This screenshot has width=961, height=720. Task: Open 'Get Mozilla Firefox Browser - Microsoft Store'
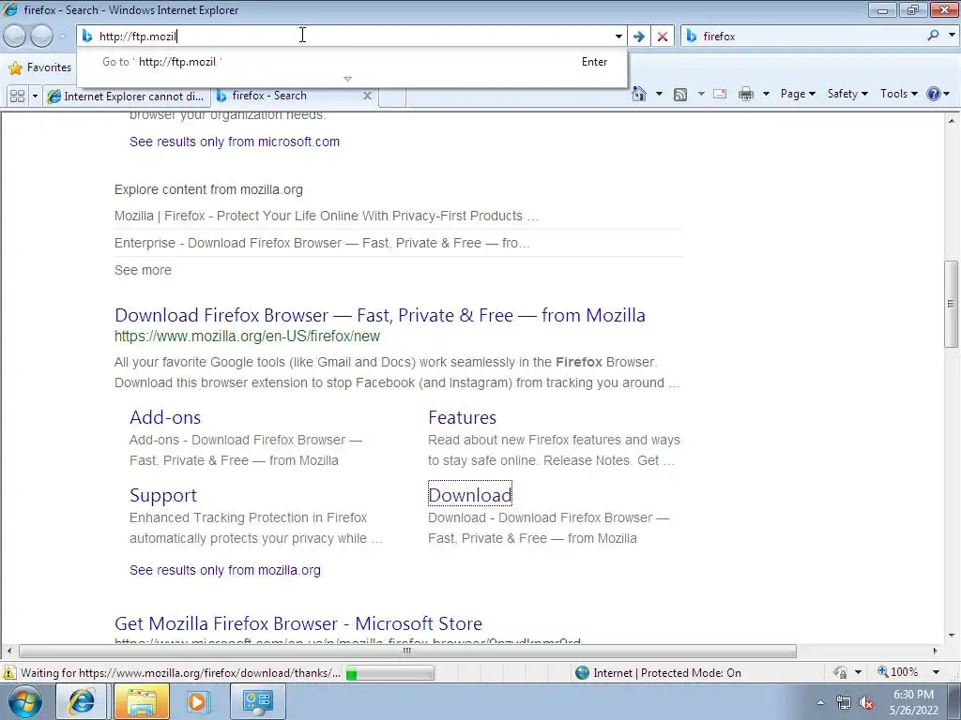(297, 623)
